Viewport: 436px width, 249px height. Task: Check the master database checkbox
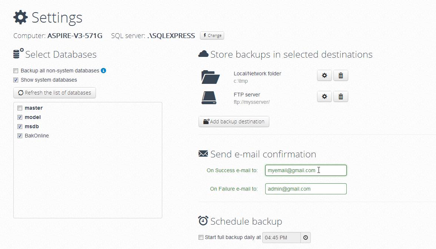click(20, 108)
